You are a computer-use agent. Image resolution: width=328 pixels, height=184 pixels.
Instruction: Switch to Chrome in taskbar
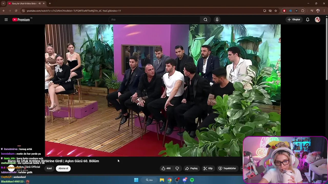pos(169,180)
